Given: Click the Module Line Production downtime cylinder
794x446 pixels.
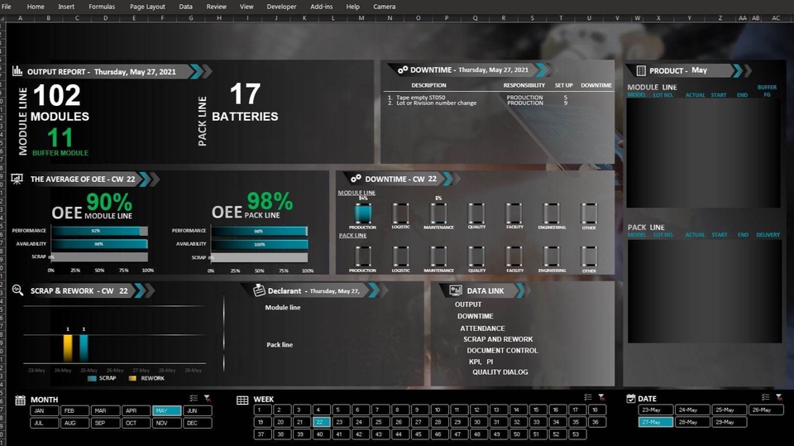Looking at the screenshot, I should pos(362,213).
